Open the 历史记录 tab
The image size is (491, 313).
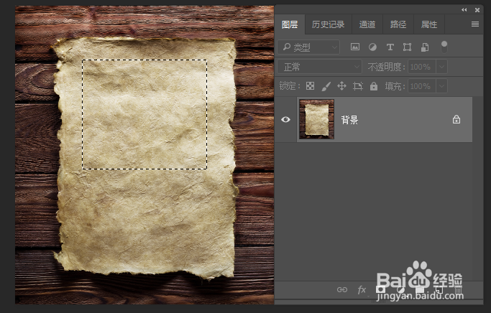pyautogui.click(x=328, y=24)
